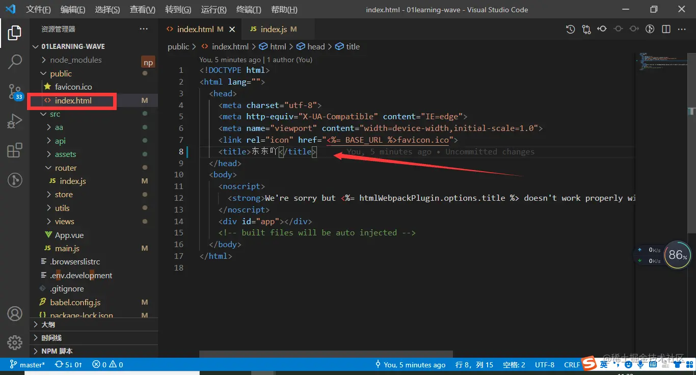This screenshot has height=375, width=696.
Task: Split the editor to the right
Action: tap(666, 29)
